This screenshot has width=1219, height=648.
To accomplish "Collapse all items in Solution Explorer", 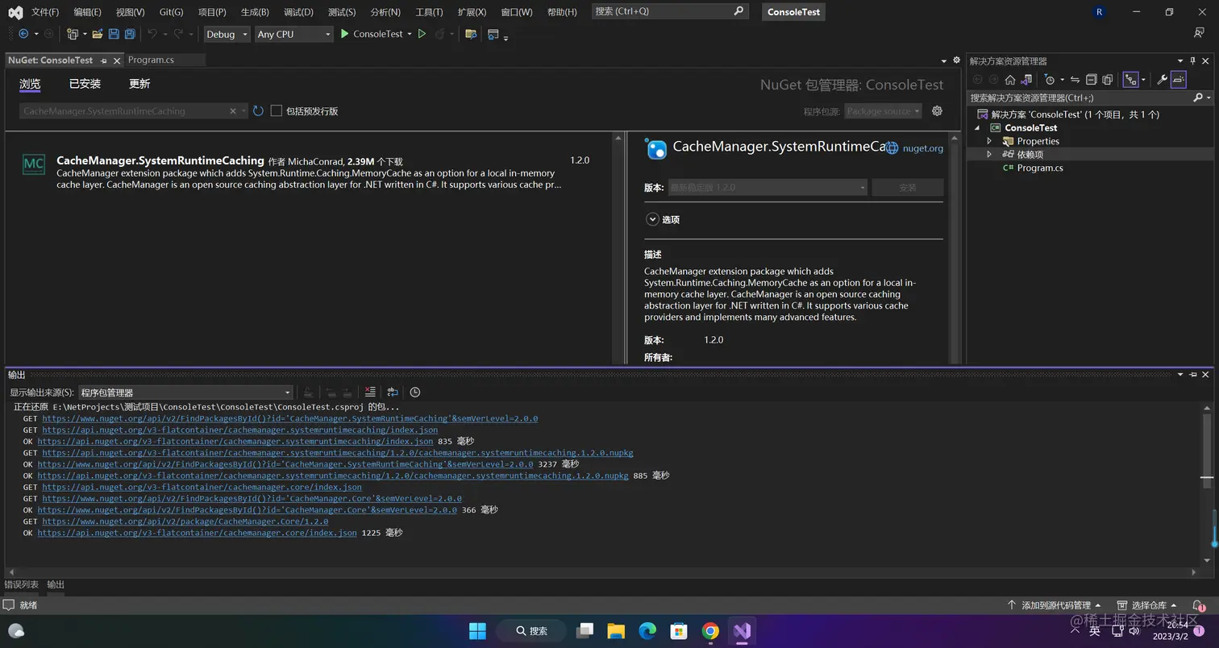I will click(x=1091, y=80).
